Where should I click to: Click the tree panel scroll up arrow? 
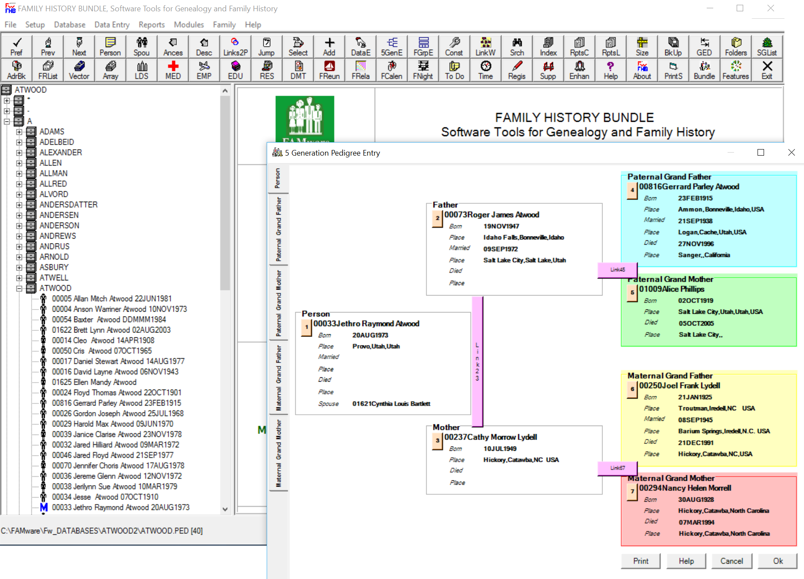225,91
